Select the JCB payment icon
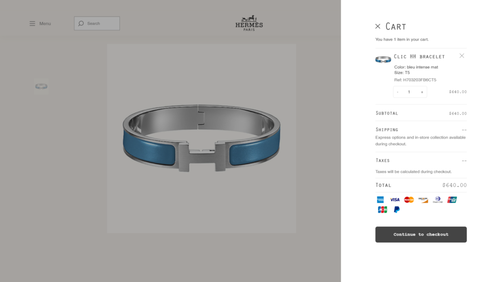The image size is (501, 282). (383, 210)
